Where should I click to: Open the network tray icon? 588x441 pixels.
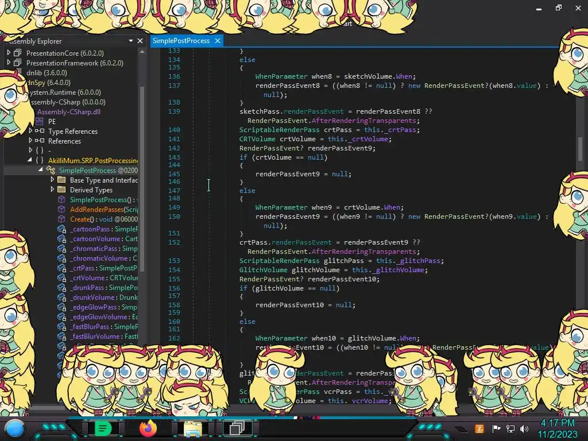click(x=510, y=428)
